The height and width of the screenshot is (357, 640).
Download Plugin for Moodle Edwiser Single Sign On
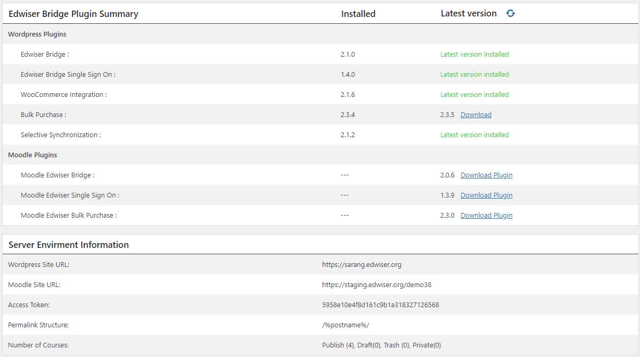pyautogui.click(x=486, y=195)
